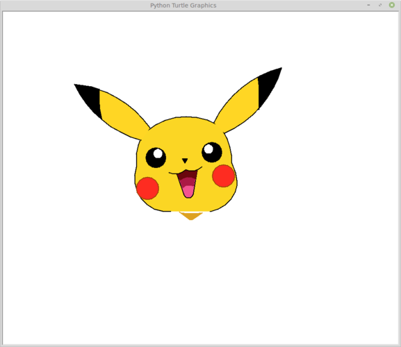Maximize the Python Turtle Graphics window

tap(380, 5)
